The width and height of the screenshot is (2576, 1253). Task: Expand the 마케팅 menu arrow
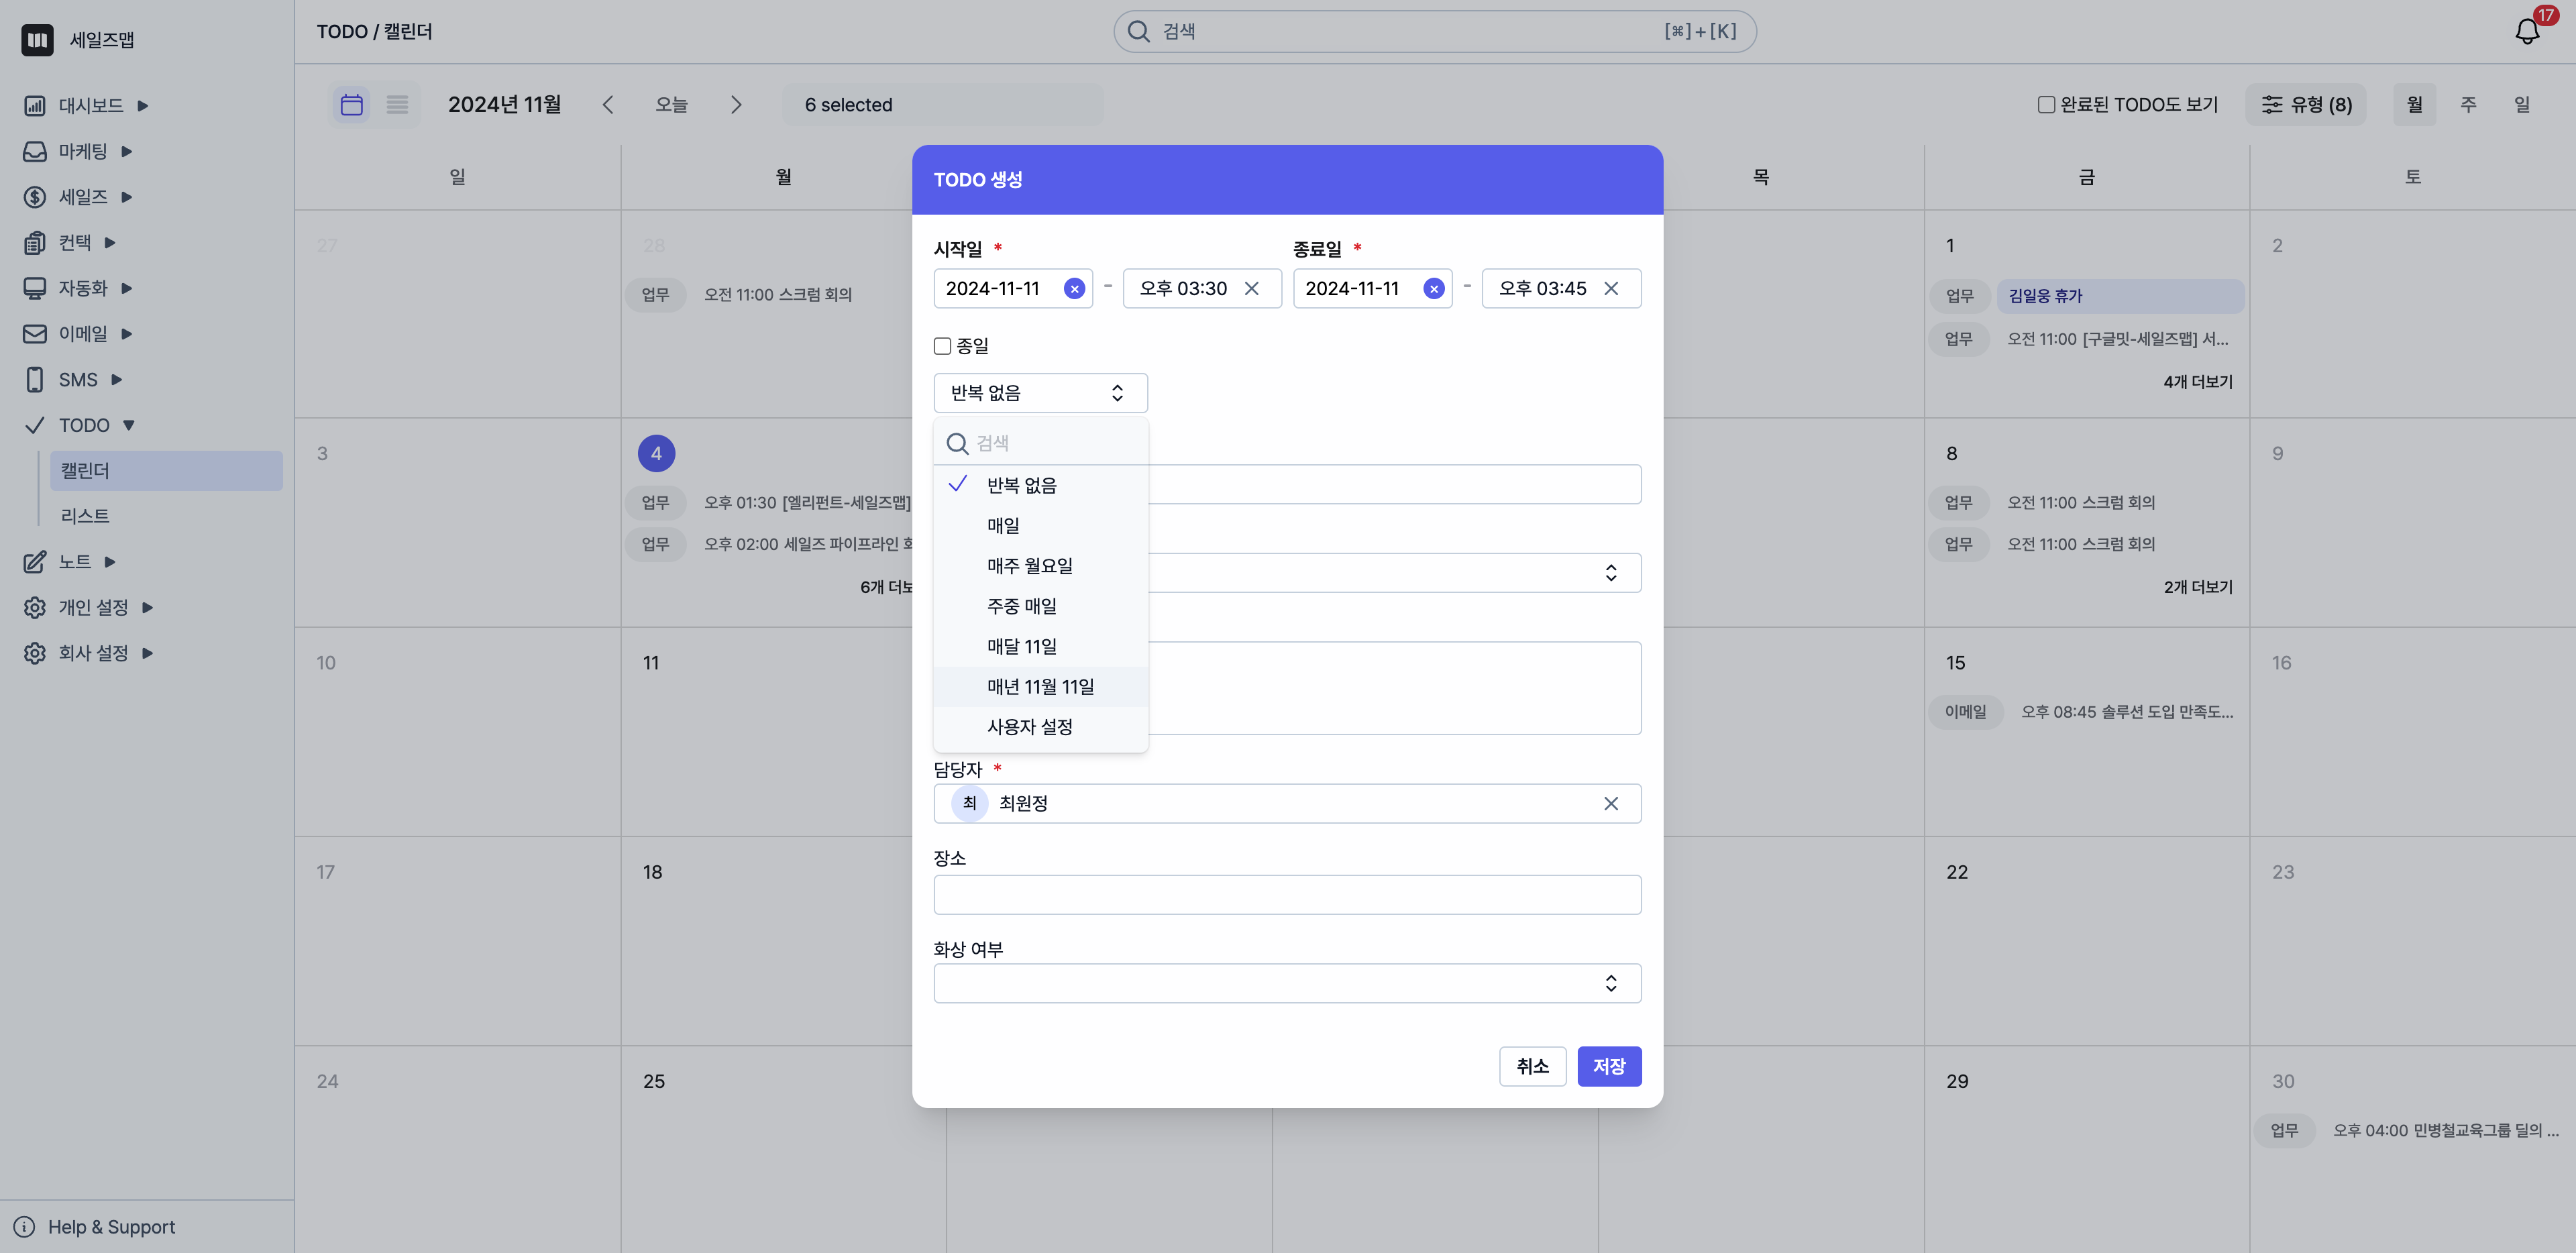[127, 152]
